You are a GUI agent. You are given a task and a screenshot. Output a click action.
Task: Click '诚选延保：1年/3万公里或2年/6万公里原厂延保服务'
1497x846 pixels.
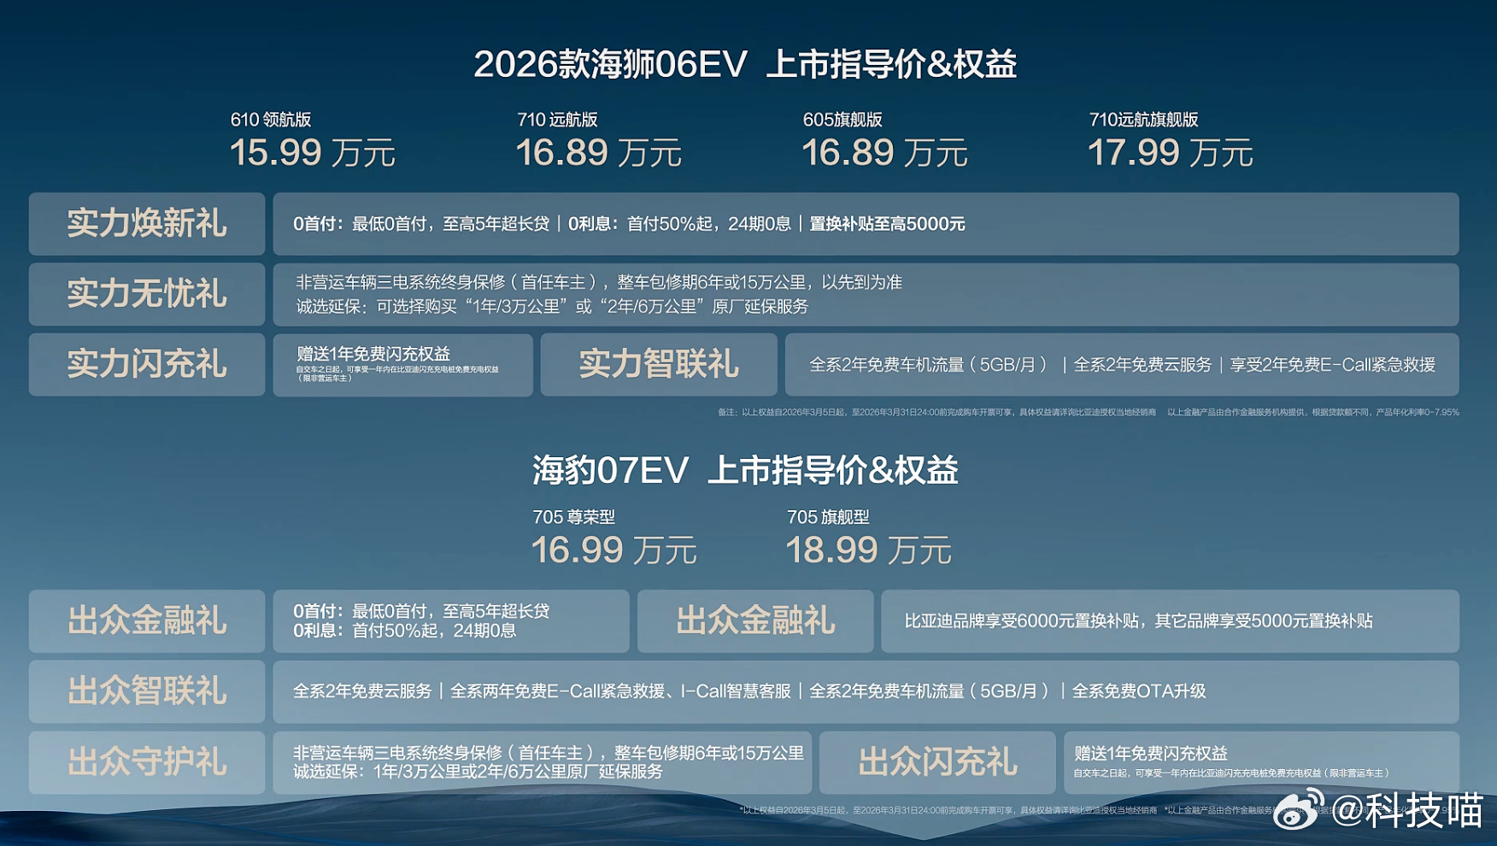pos(478,772)
